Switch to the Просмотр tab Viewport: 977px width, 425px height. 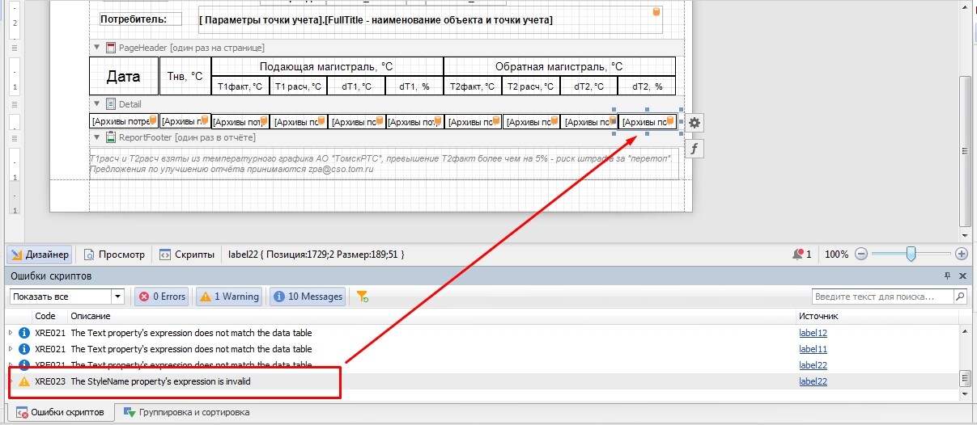114,254
